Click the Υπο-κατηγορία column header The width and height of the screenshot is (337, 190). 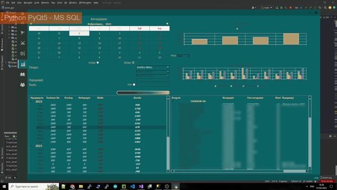click(x=255, y=98)
